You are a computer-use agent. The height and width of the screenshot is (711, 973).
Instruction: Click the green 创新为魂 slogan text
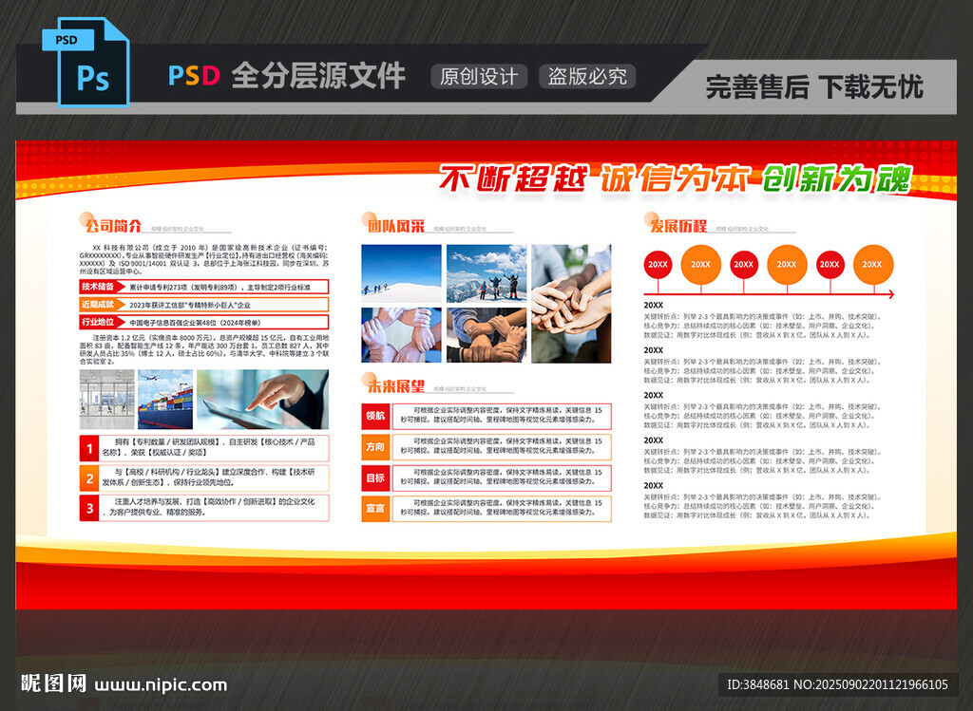click(836, 179)
